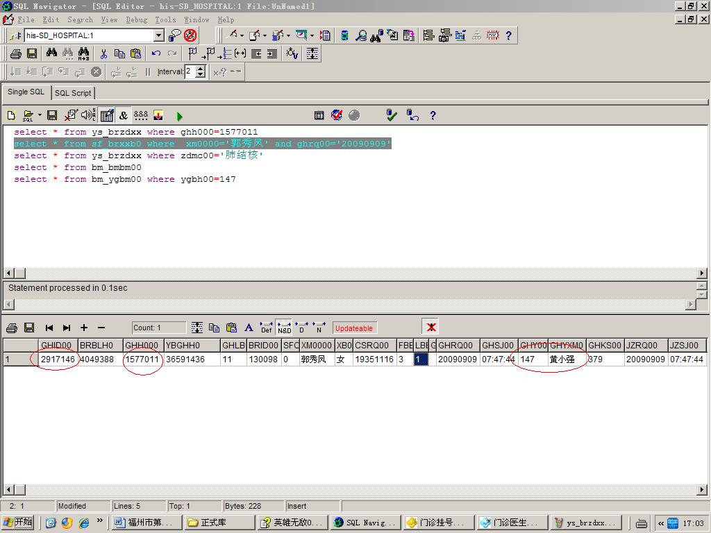Undo the last edit with the blue arrow

tap(156, 53)
